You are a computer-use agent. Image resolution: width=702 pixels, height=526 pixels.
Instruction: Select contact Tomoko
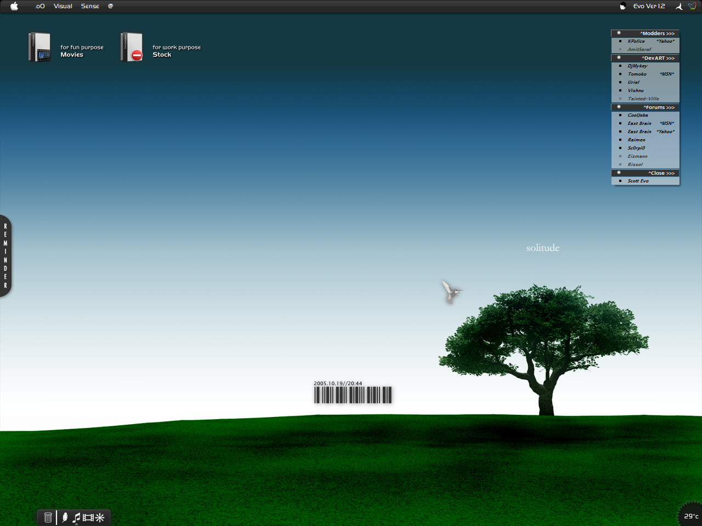coord(637,74)
